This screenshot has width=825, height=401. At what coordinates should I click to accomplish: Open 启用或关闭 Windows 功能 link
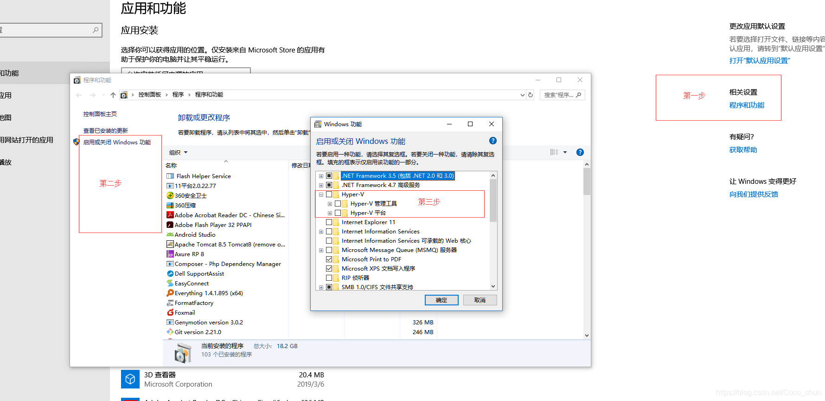tap(117, 142)
